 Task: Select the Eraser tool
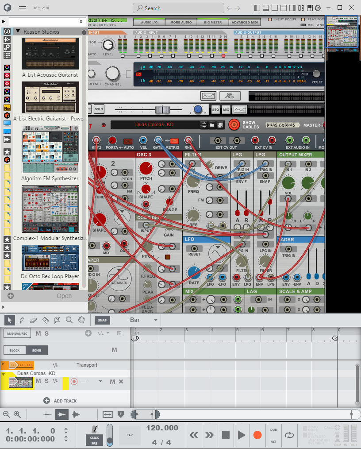(34, 320)
